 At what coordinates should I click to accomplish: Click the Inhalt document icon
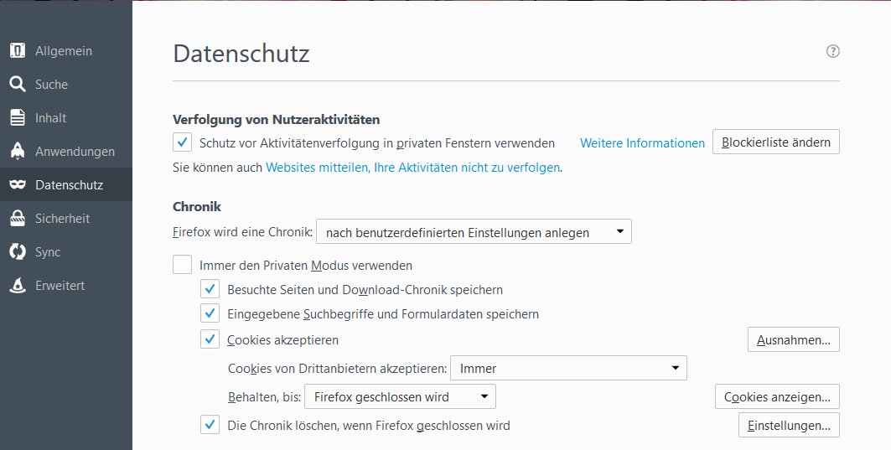(x=17, y=118)
